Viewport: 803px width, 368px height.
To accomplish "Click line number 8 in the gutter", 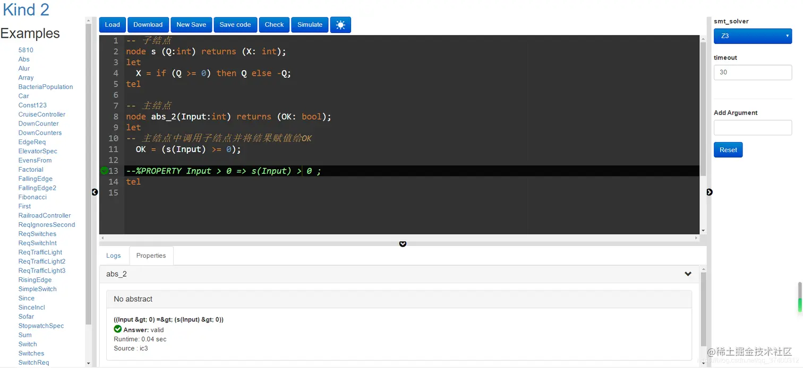I will (x=116, y=117).
